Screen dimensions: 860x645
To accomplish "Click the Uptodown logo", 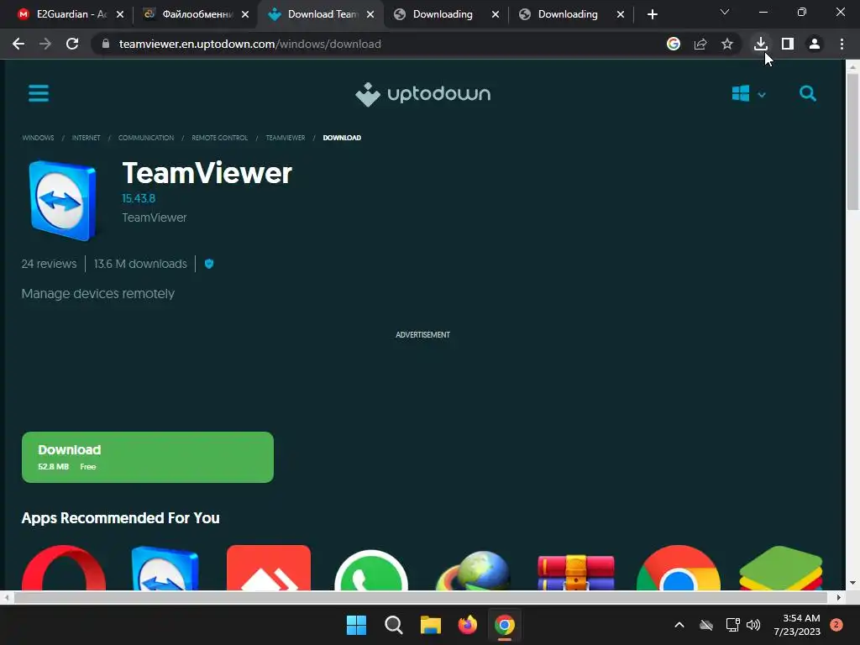I will tap(423, 94).
